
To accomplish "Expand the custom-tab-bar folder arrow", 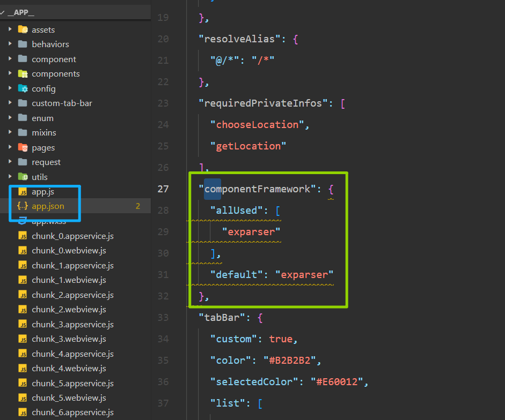I will tap(10, 103).
